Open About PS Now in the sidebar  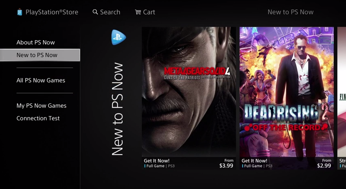pyautogui.click(x=35, y=42)
